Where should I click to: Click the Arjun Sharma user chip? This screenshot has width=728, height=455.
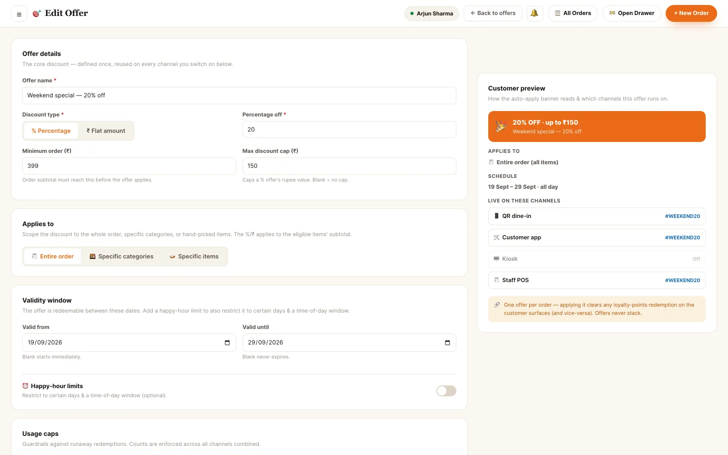pos(431,14)
